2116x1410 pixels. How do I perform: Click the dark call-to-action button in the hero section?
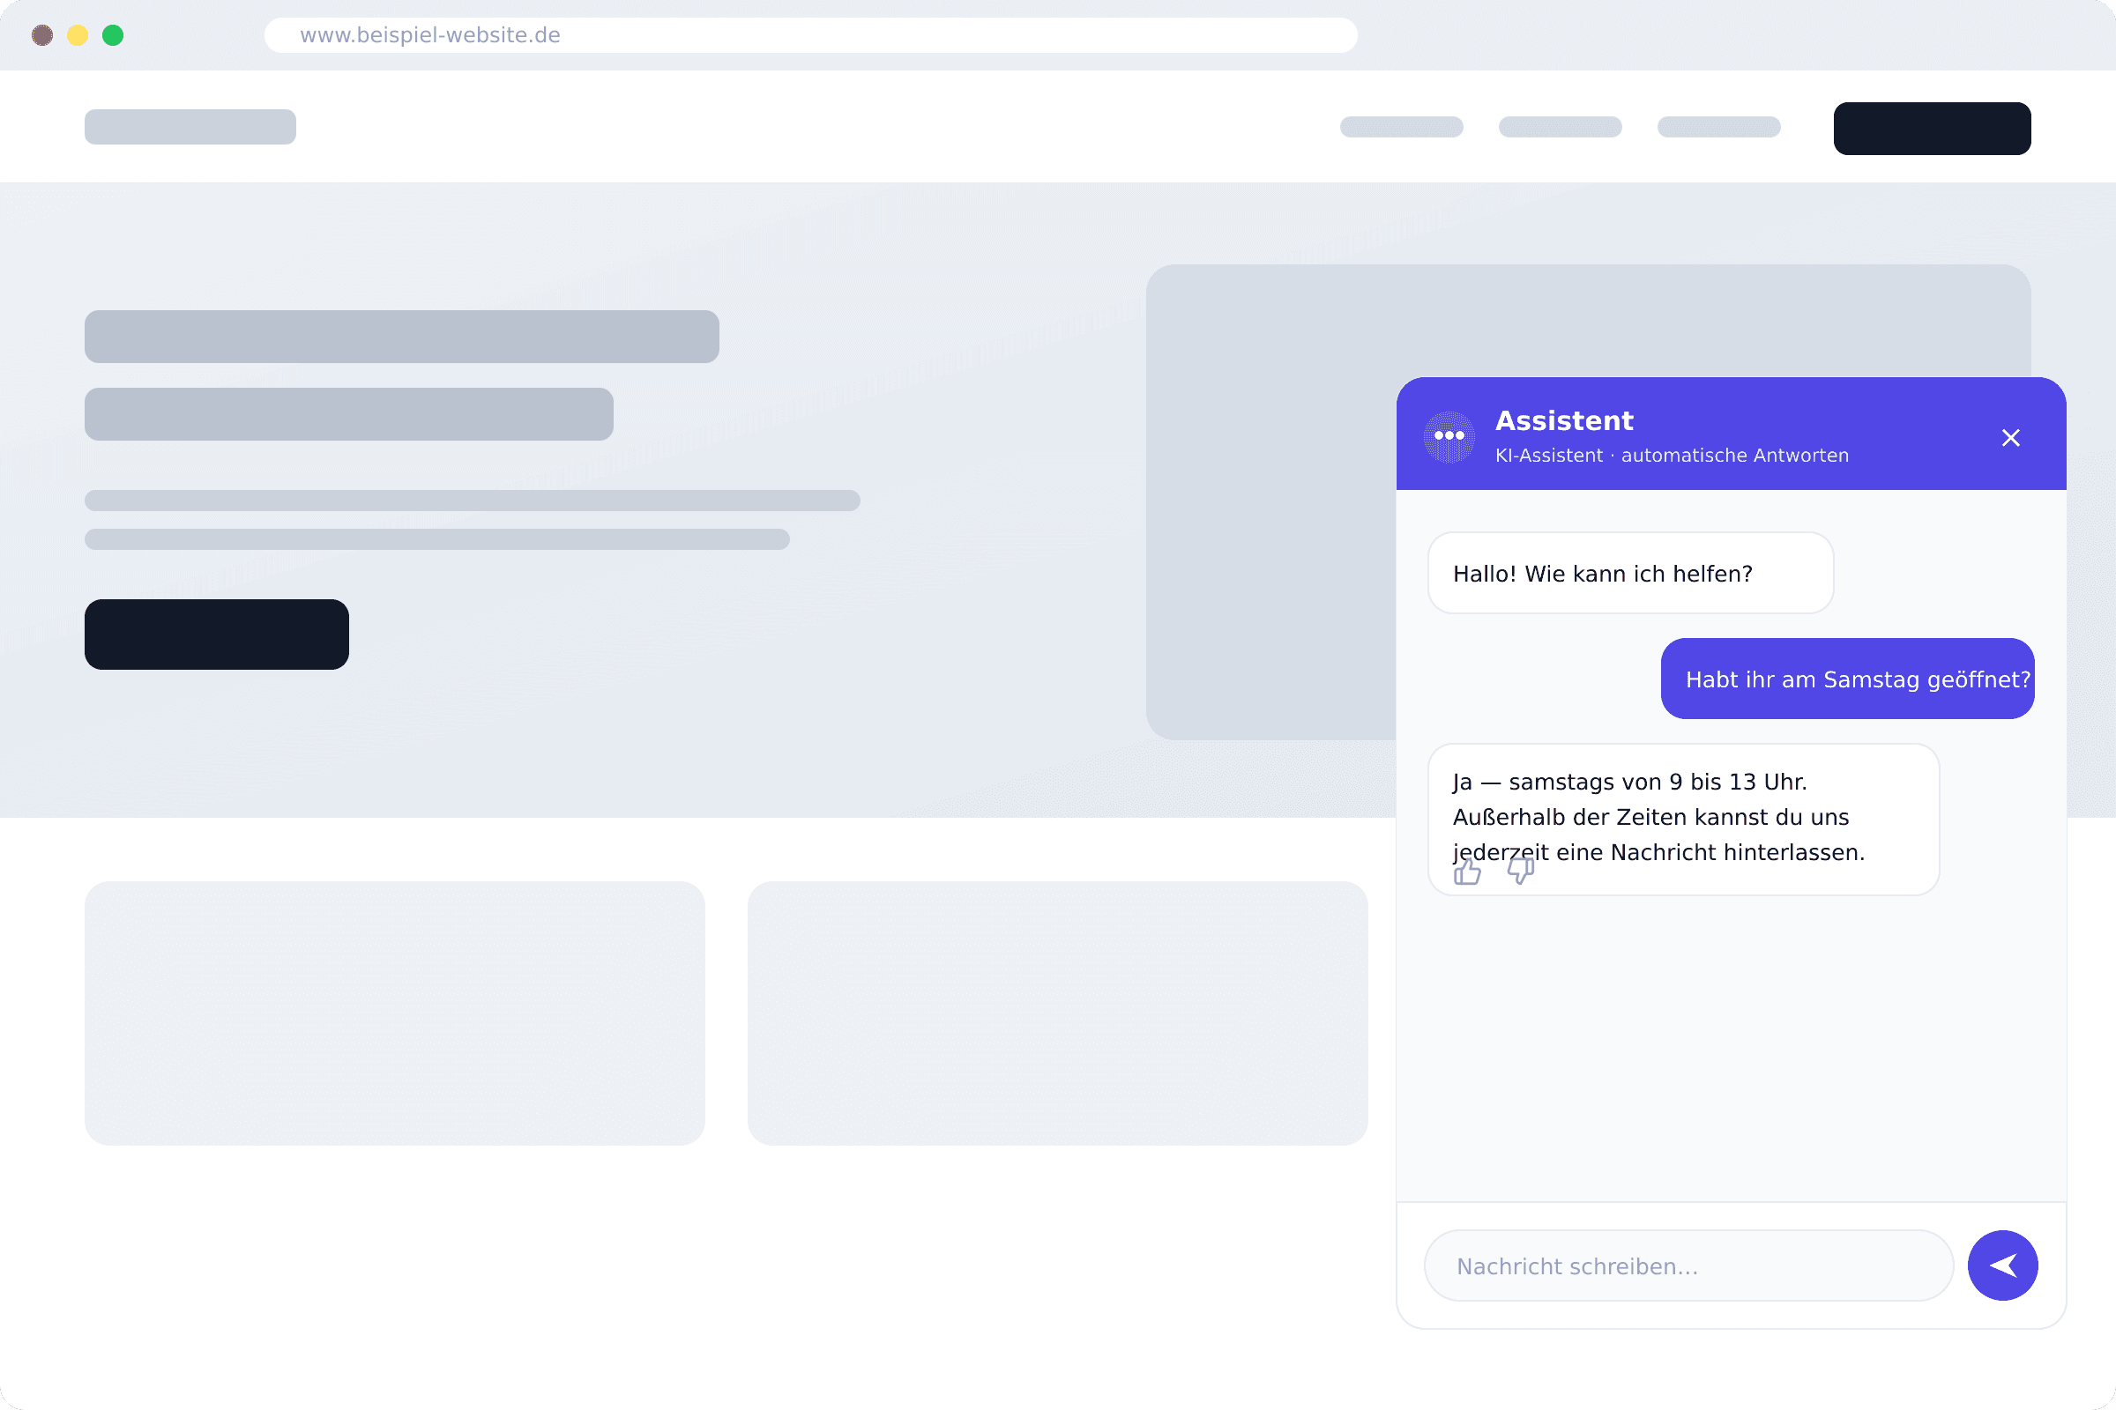tap(217, 634)
